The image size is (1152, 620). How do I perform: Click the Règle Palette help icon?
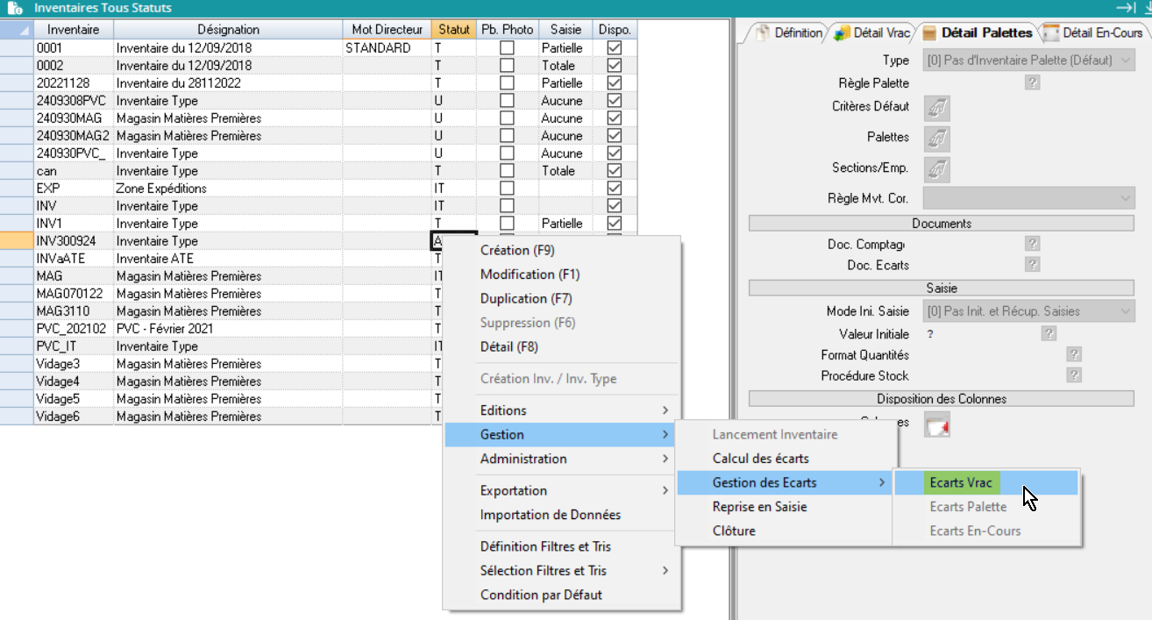tap(1032, 83)
